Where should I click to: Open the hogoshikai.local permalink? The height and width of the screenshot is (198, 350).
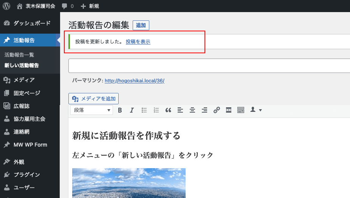click(135, 80)
